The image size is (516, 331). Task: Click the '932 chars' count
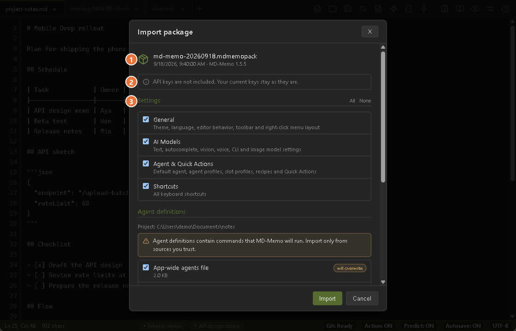click(53, 326)
